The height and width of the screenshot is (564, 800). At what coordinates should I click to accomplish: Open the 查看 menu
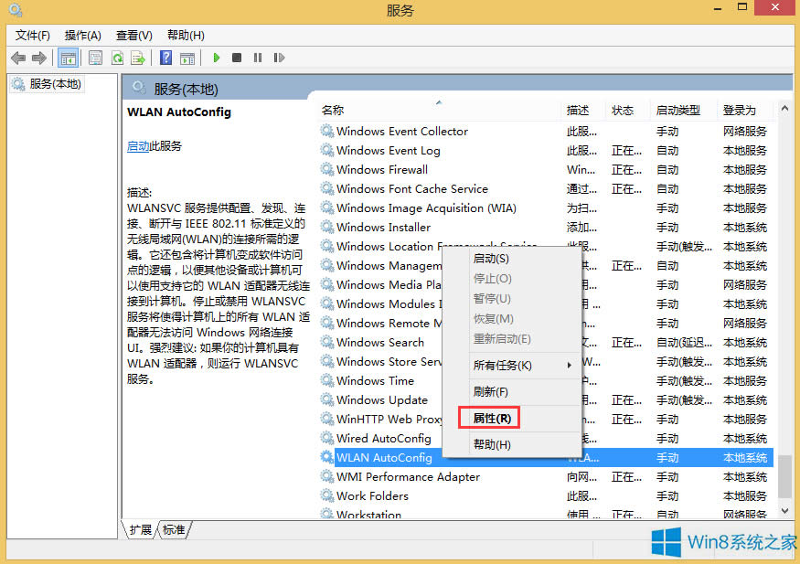(133, 35)
